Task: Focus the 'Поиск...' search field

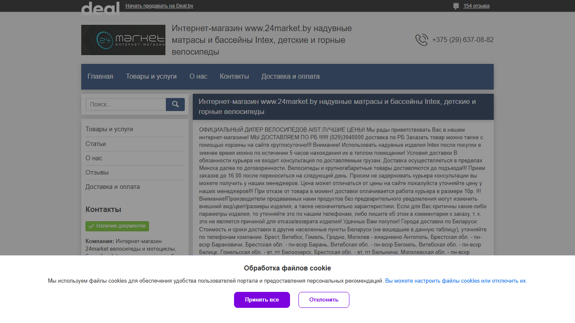Action: (x=125, y=104)
